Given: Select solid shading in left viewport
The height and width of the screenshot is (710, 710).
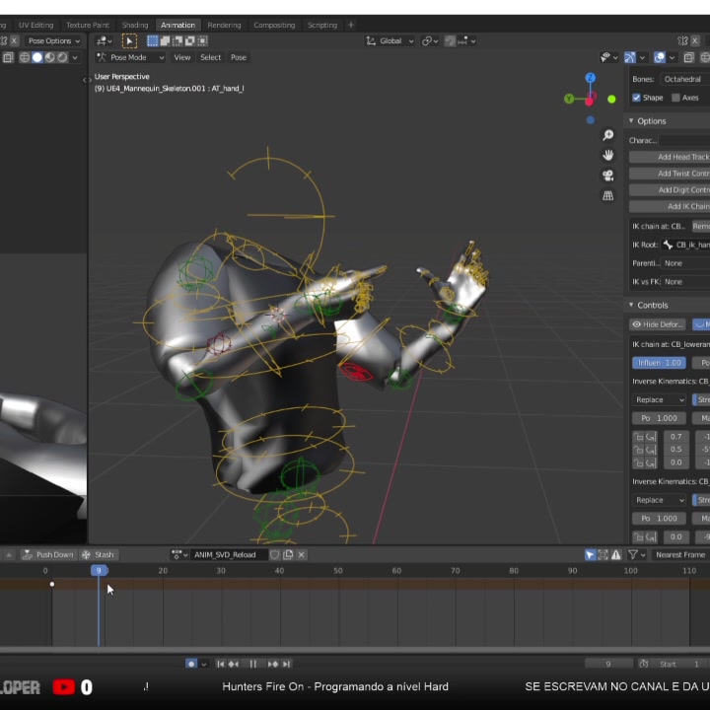Looking at the screenshot, I should [x=37, y=57].
